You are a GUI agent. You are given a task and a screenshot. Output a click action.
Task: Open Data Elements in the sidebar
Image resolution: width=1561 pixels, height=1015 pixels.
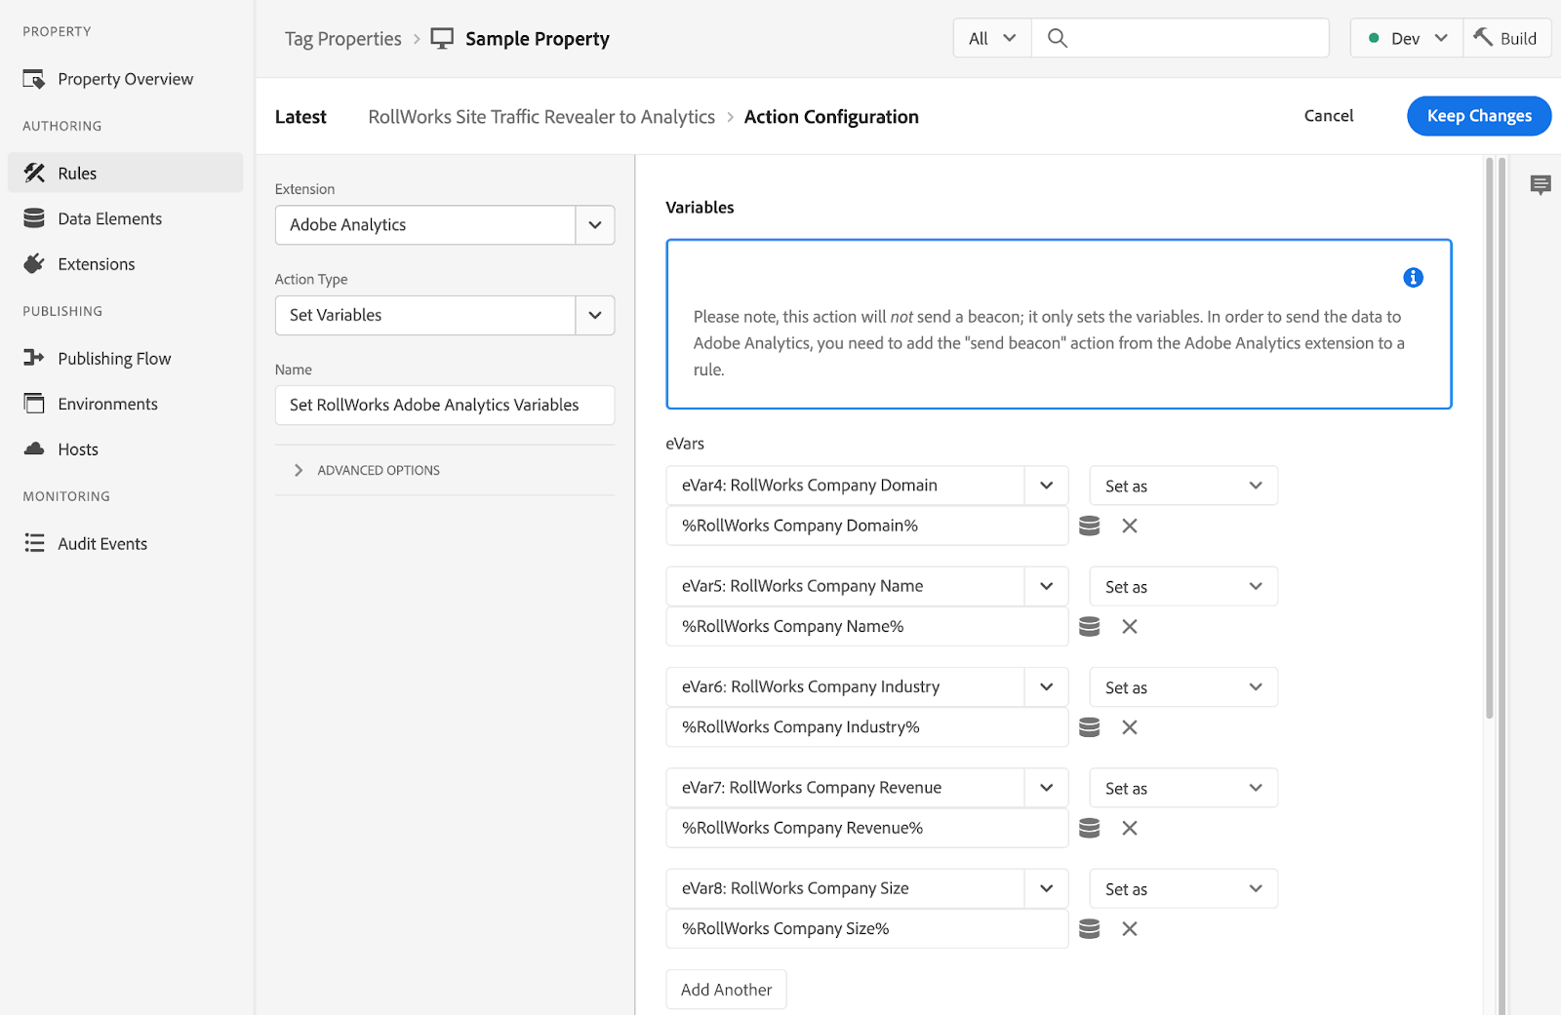(x=109, y=219)
